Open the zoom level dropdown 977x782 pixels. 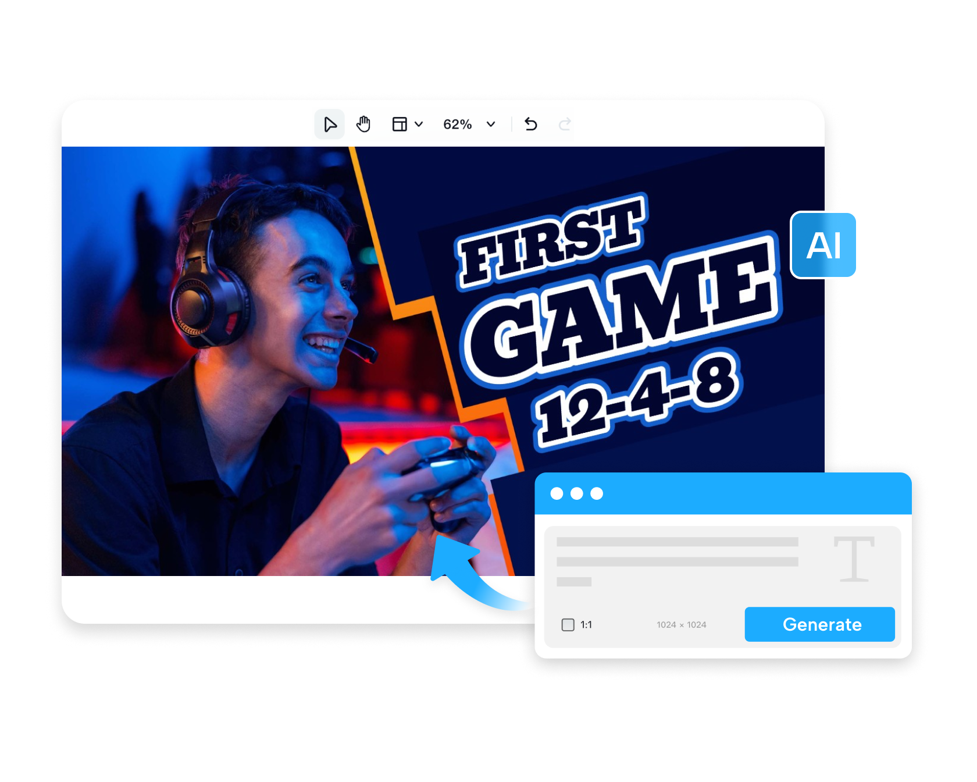click(x=490, y=124)
